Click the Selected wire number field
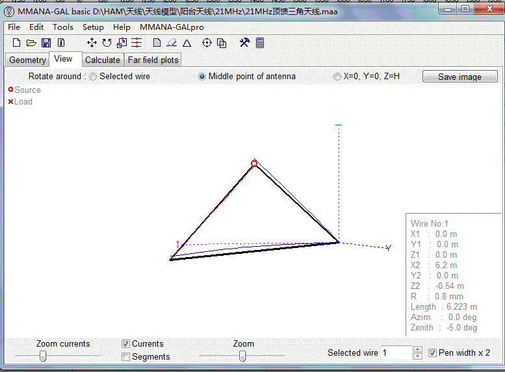Image resolution: width=505 pixels, height=372 pixels. pyautogui.click(x=395, y=353)
